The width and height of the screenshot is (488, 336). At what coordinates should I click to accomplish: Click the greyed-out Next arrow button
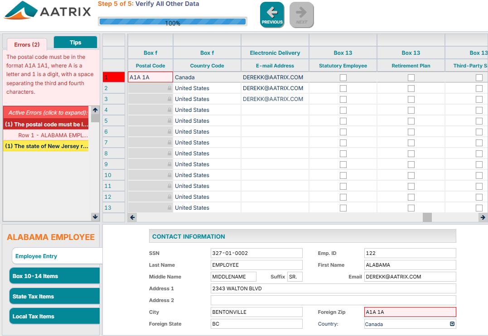[302, 14]
